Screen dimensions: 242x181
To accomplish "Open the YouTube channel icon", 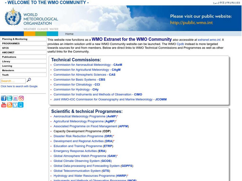I will 3,105.
